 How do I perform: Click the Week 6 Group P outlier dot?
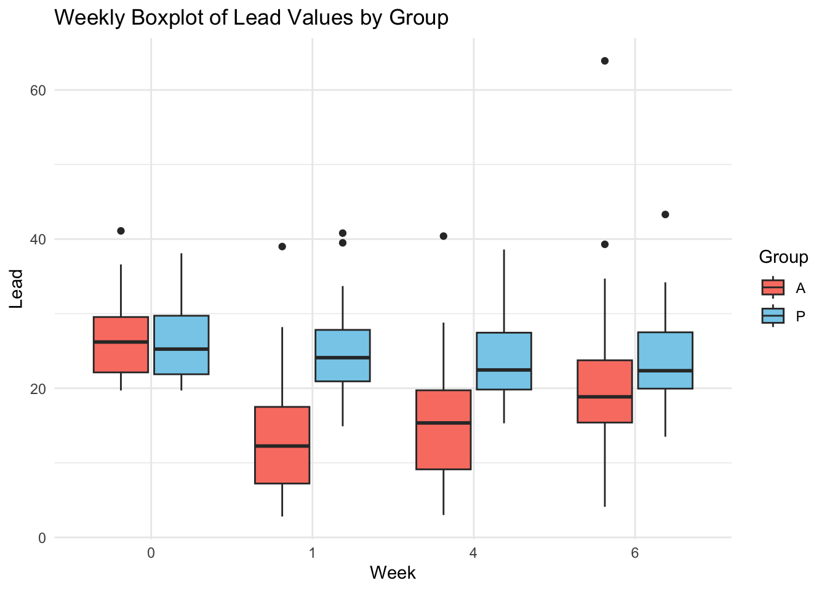point(665,214)
